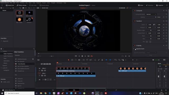Viewport: 169px width, 95px height.
Task: Toggle the Composite section enable switch
Action: (x=135, y=11)
